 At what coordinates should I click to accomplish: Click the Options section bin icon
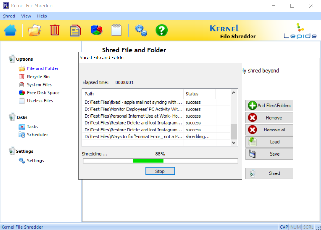12,59
